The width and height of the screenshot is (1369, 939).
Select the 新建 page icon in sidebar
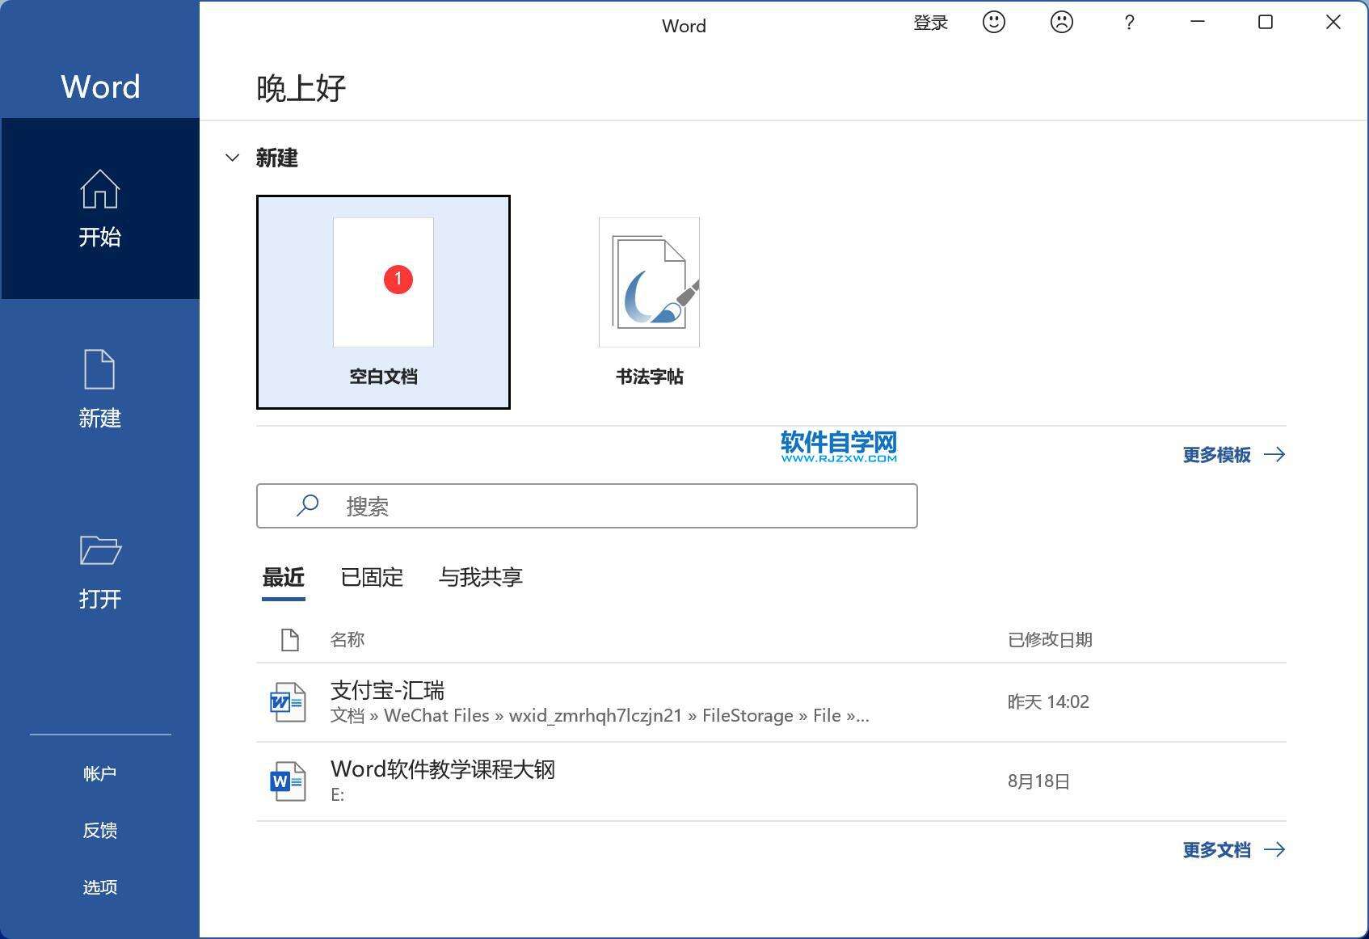[100, 369]
